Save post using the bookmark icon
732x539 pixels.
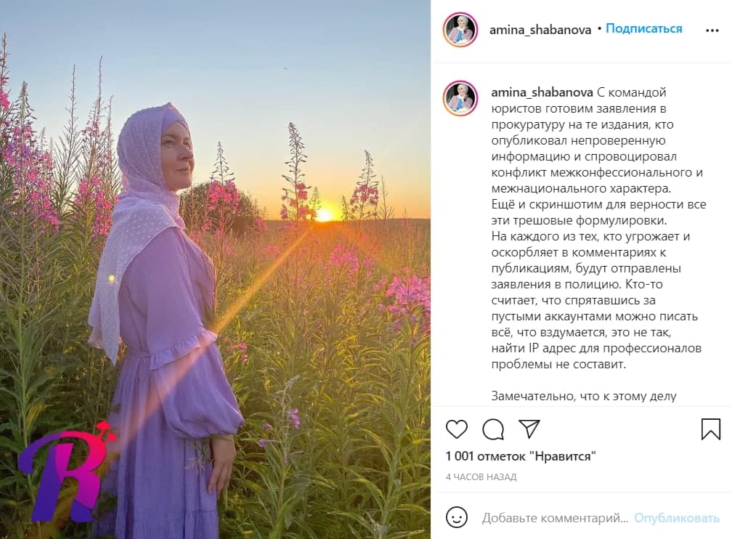click(x=711, y=429)
